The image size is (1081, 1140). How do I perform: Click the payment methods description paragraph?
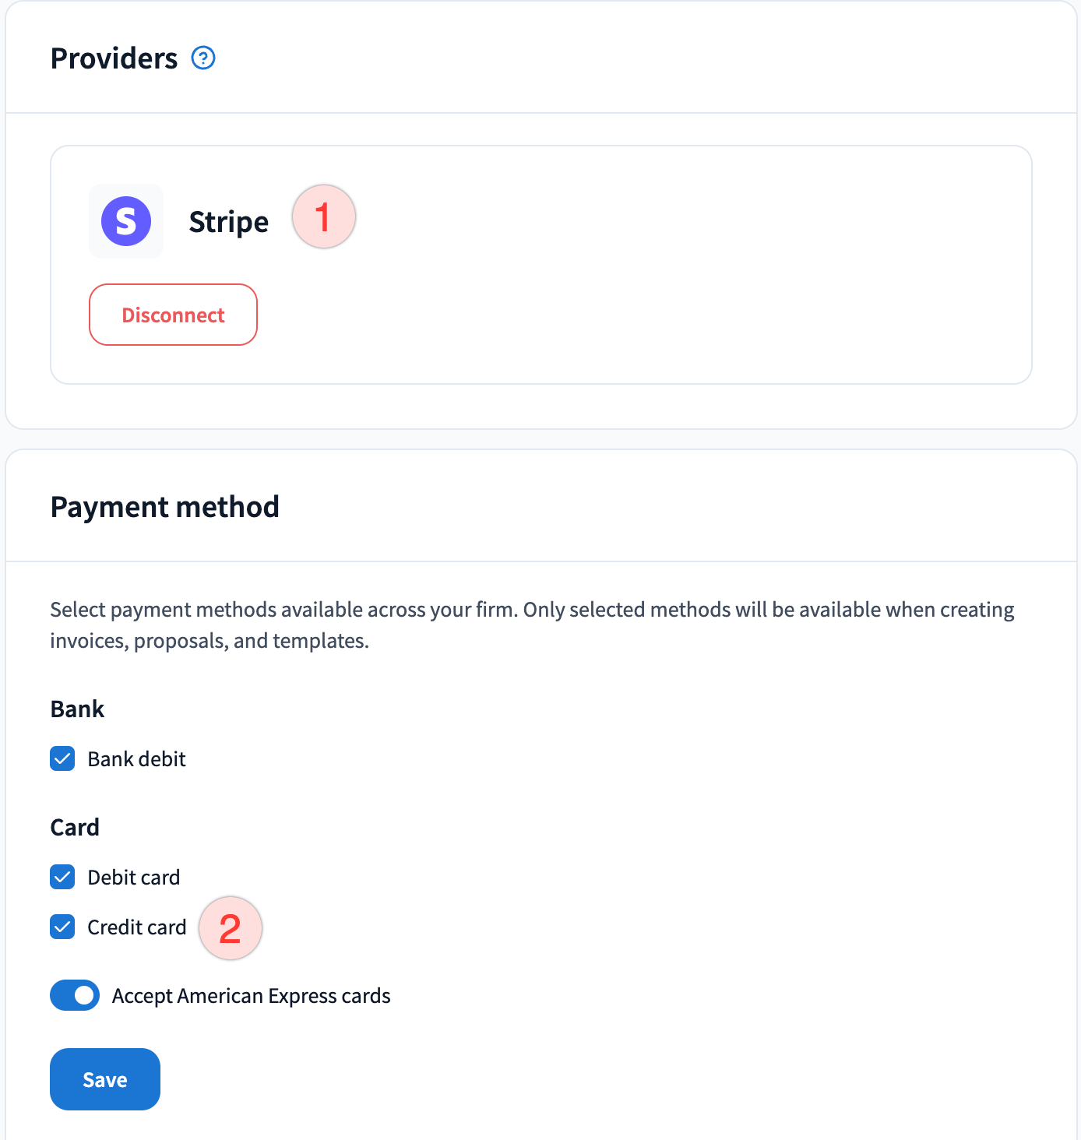tap(532, 625)
